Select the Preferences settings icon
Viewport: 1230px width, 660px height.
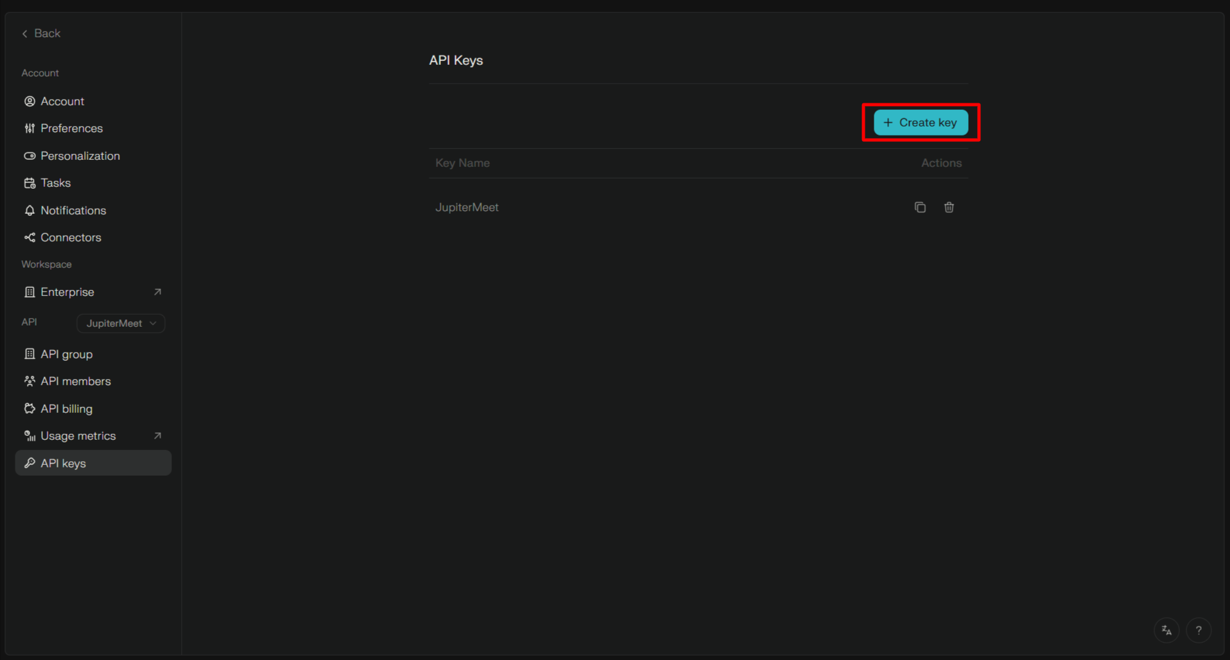pyautogui.click(x=30, y=128)
